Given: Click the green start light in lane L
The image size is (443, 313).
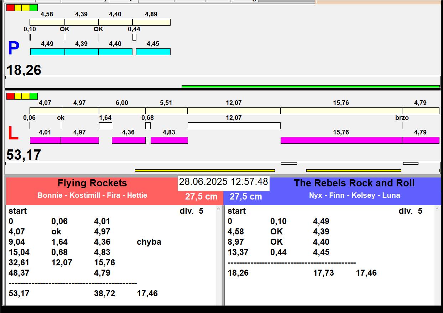Looking at the screenshot, I should point(33,96).
